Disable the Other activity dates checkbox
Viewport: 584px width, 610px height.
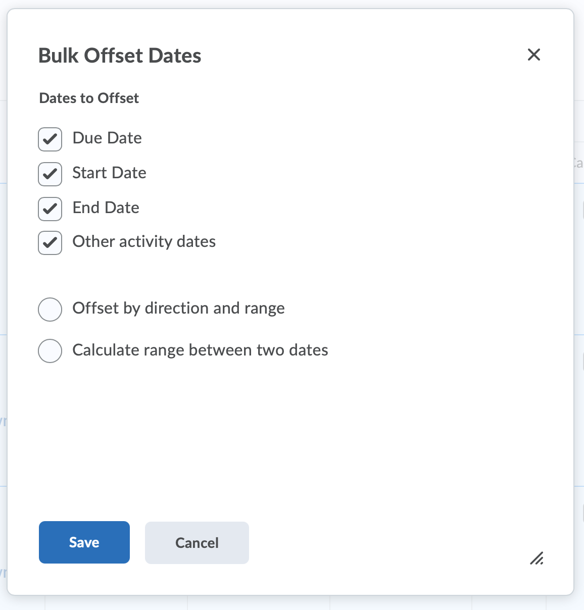point(50,243)
